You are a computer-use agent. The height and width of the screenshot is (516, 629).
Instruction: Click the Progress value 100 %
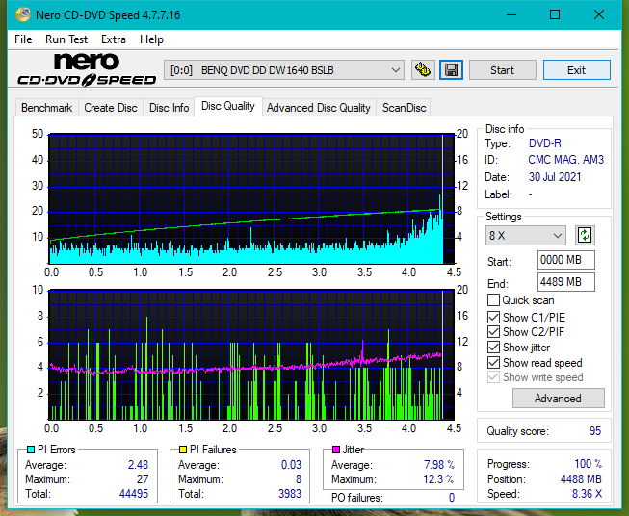coord(589,464)
